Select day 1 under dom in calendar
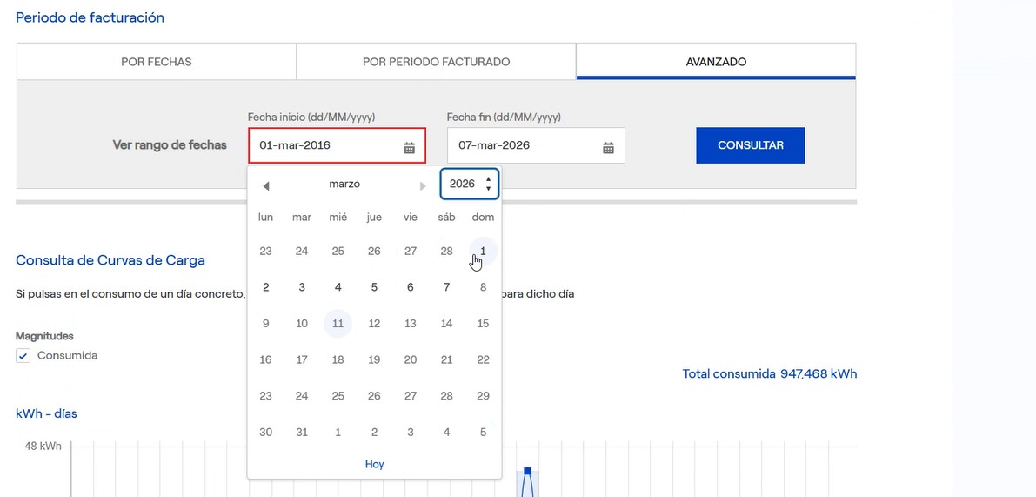Image resolution: width=1036 pixels, height=497 pixels. click(x=483, y=251)
